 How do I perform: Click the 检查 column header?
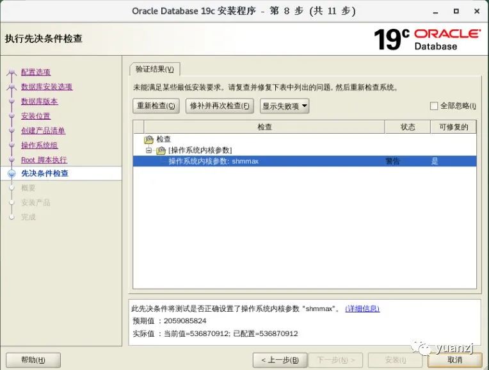(264, 127)
